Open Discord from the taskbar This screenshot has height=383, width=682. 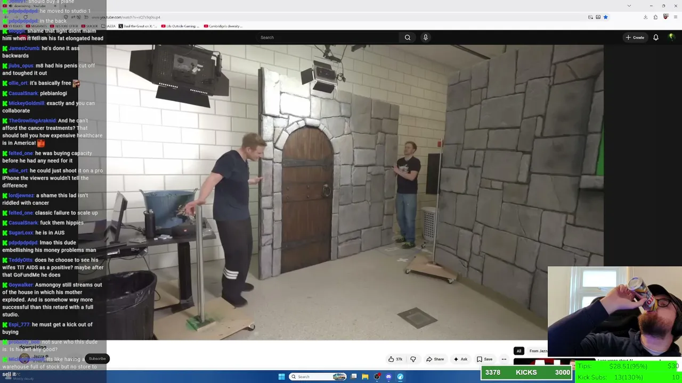pyautogui.click(x=388, y=377)
